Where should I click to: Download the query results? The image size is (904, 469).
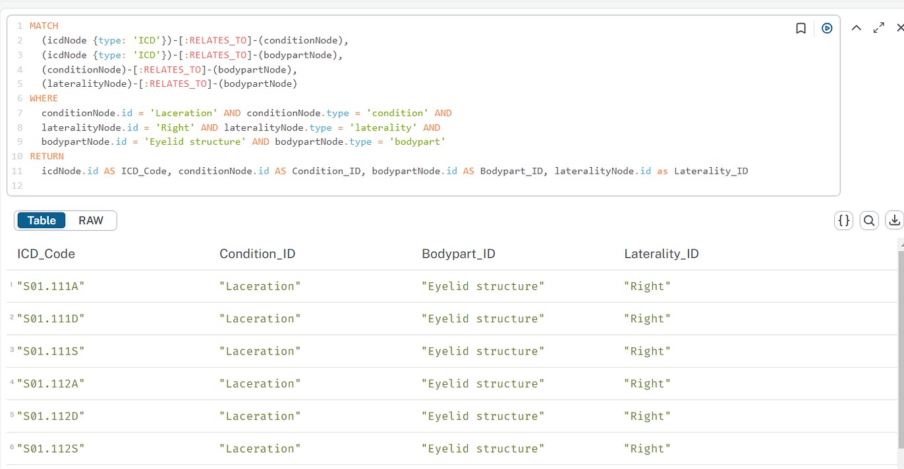894,221
